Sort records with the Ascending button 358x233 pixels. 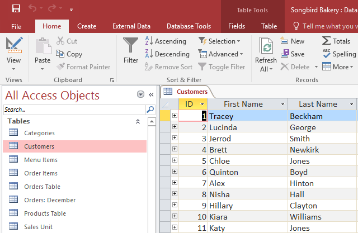pos(165,41)
